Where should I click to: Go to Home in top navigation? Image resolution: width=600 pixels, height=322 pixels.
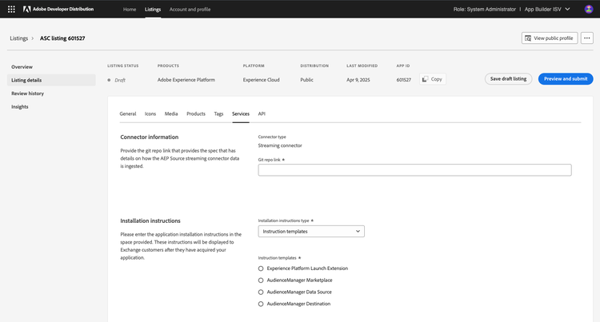pyautogui.click(x=130, y=9)
